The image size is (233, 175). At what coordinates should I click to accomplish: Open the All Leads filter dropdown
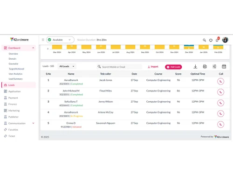(67, 66)
